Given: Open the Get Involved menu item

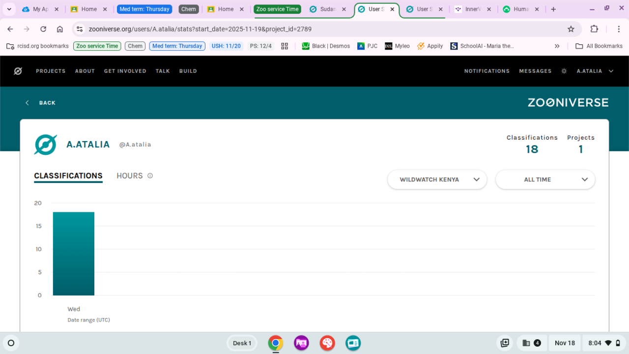Looking at the screenshot, I should tap(125, 71).
